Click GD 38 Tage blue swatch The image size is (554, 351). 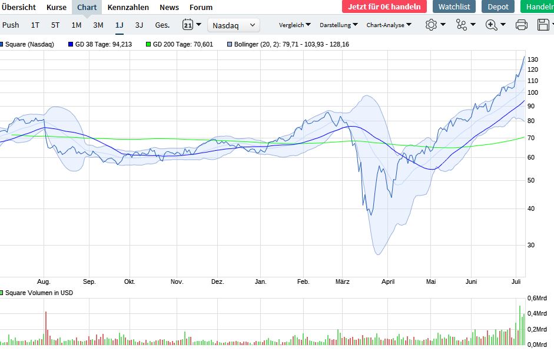(71, 44)
